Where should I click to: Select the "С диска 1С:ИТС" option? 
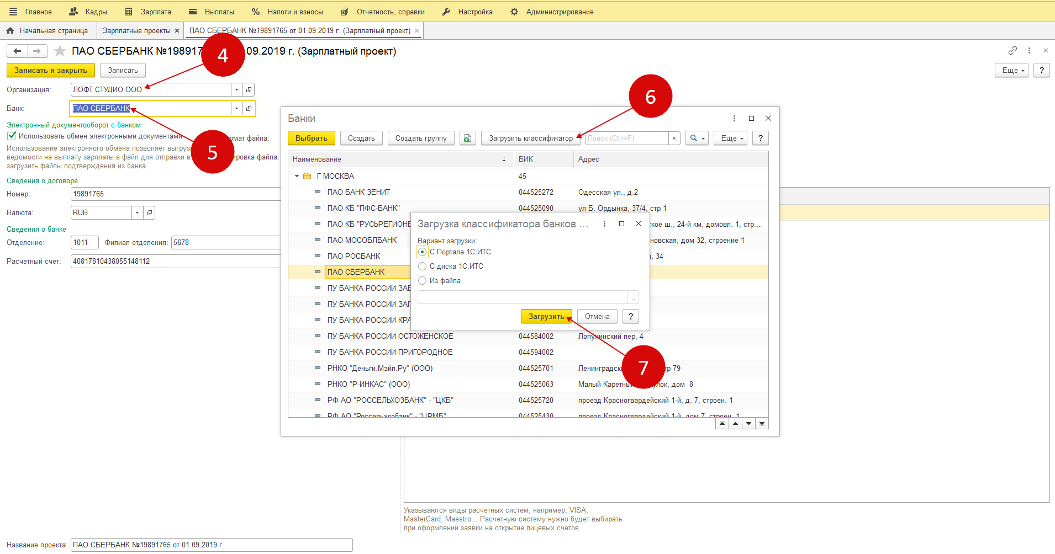[423, 267]
